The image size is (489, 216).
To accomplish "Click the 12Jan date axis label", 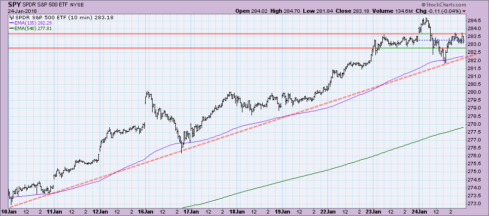I will (x=100, y=212).
